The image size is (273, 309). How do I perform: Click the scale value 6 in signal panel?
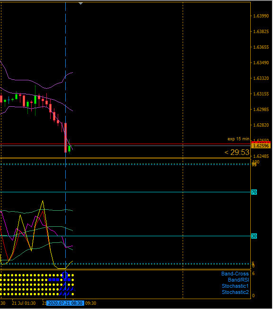coord(254,274)
